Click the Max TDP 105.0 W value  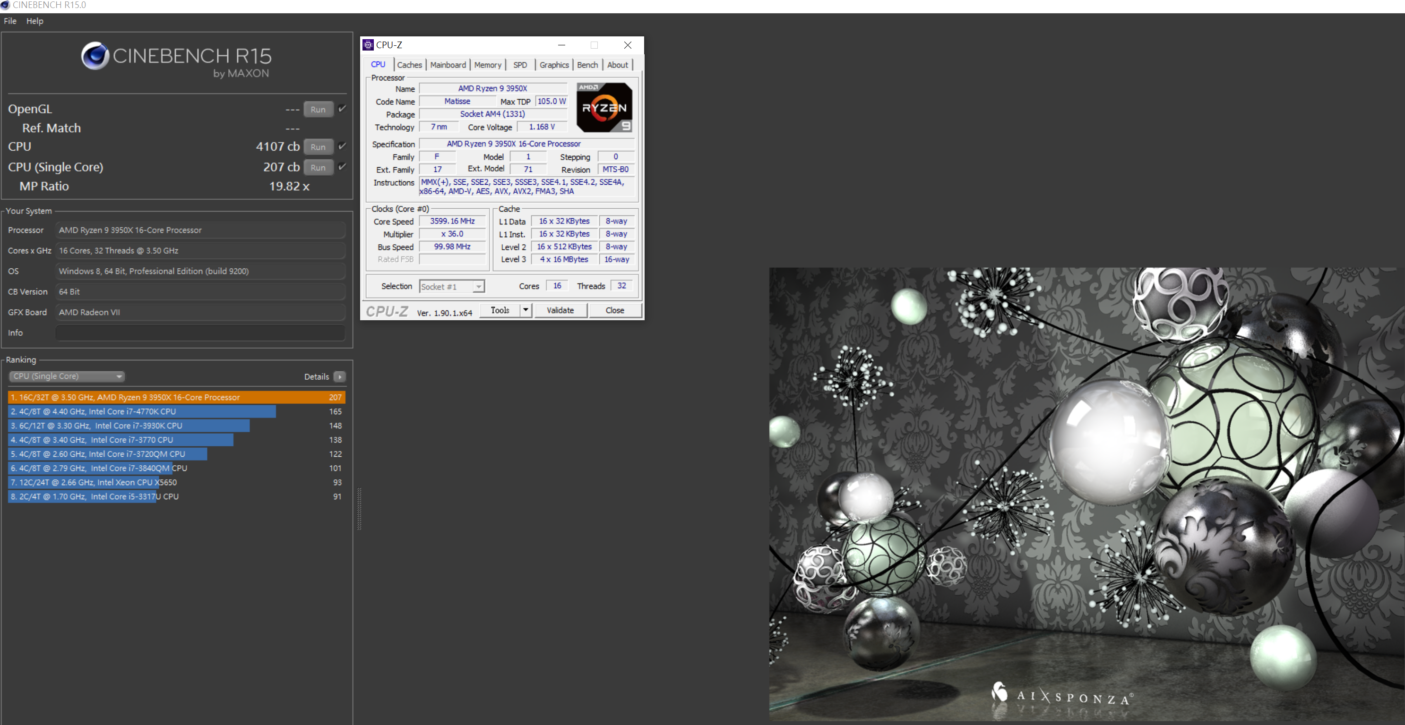552,102
